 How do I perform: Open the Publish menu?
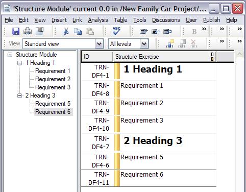211,20
